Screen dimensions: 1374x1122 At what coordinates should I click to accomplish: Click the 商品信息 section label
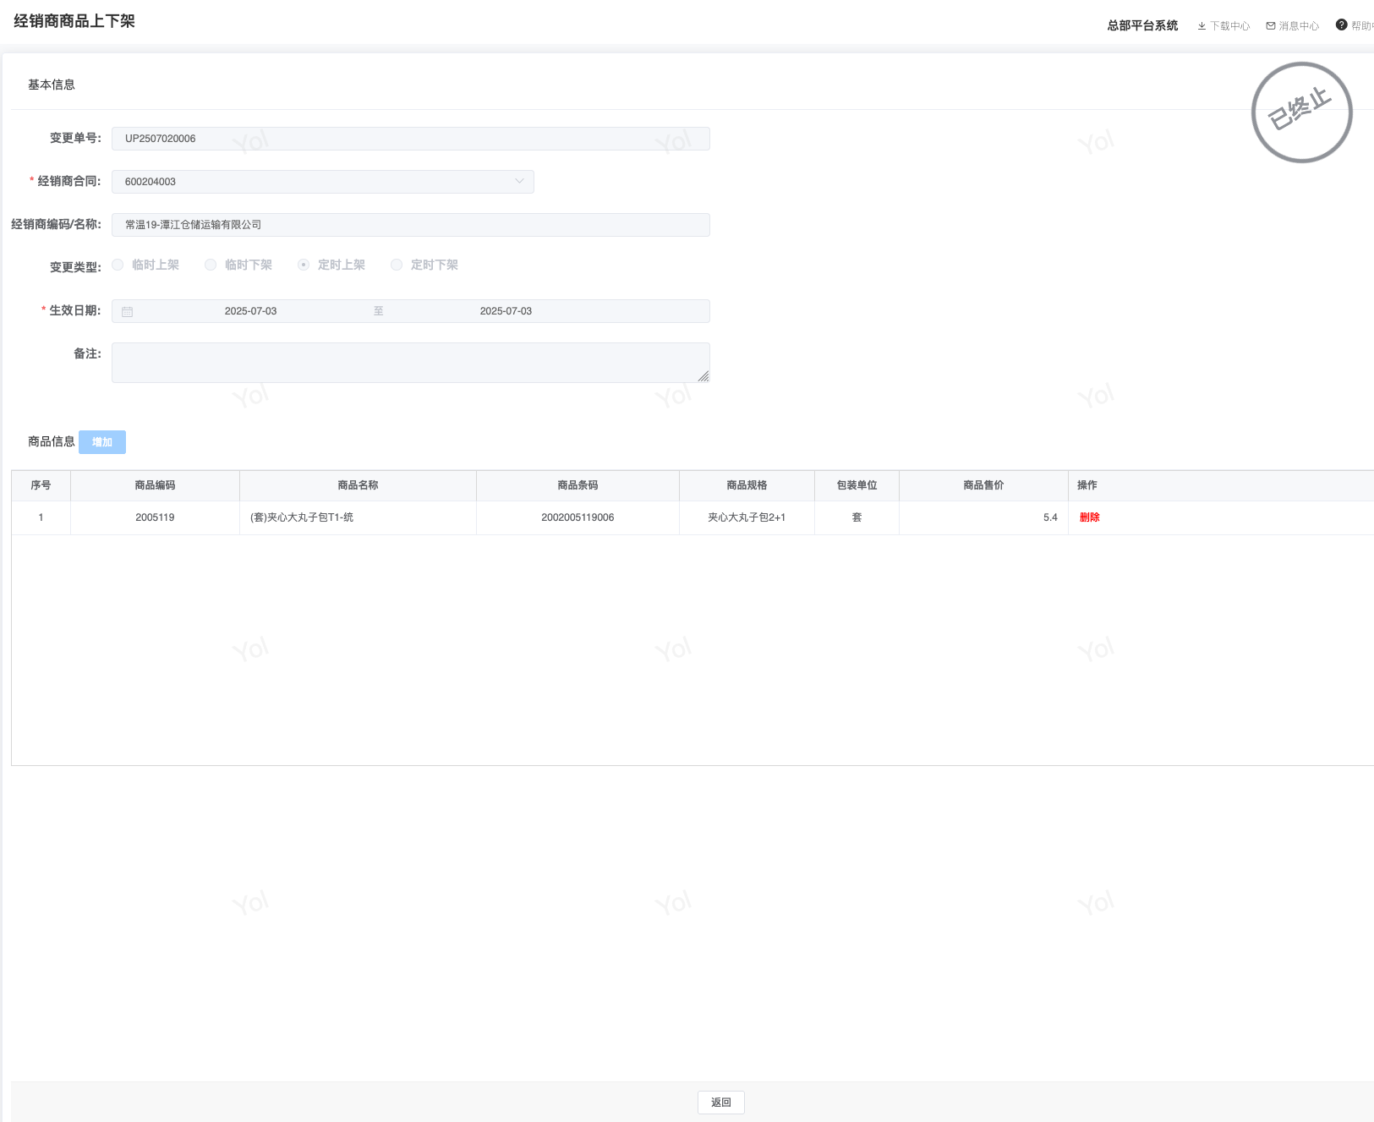[x=52, y=441]
